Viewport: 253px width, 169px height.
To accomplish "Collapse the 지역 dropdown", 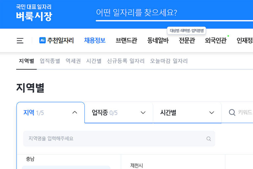I will 75,113.
